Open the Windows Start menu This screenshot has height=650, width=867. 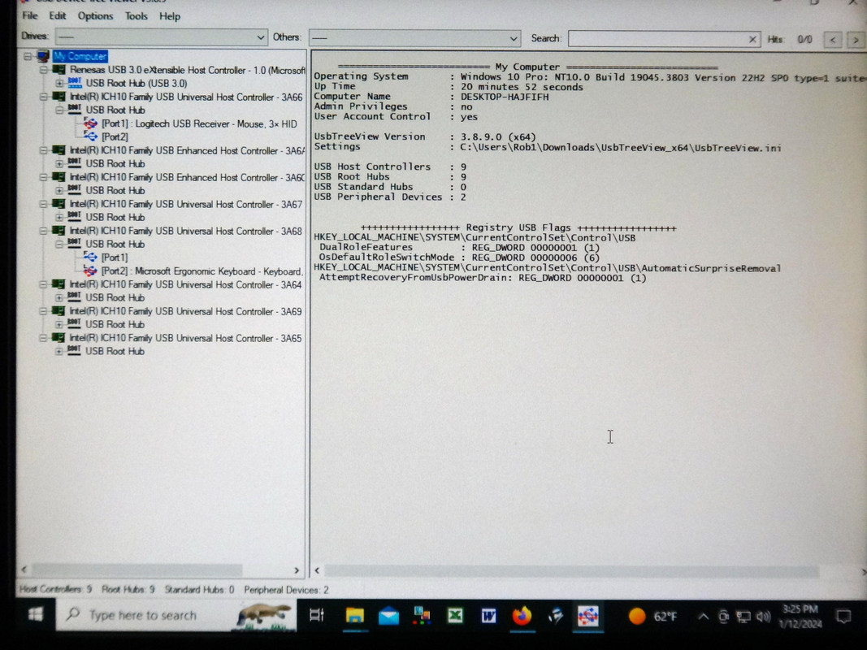pyautogui.click(x=36, y=614)
